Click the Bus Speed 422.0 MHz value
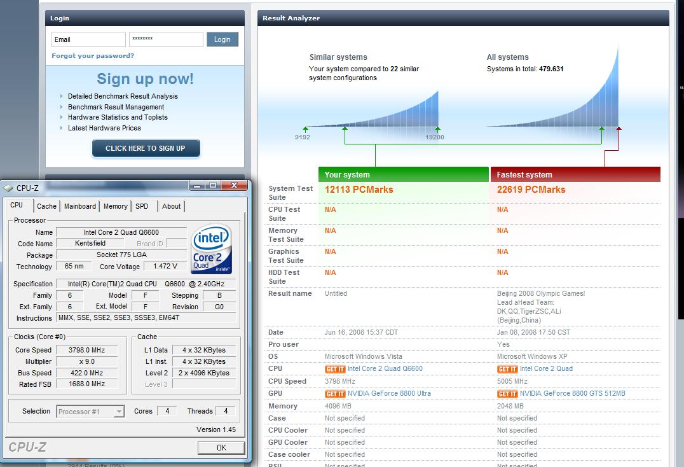684x467 pixels. coord(87,373)
